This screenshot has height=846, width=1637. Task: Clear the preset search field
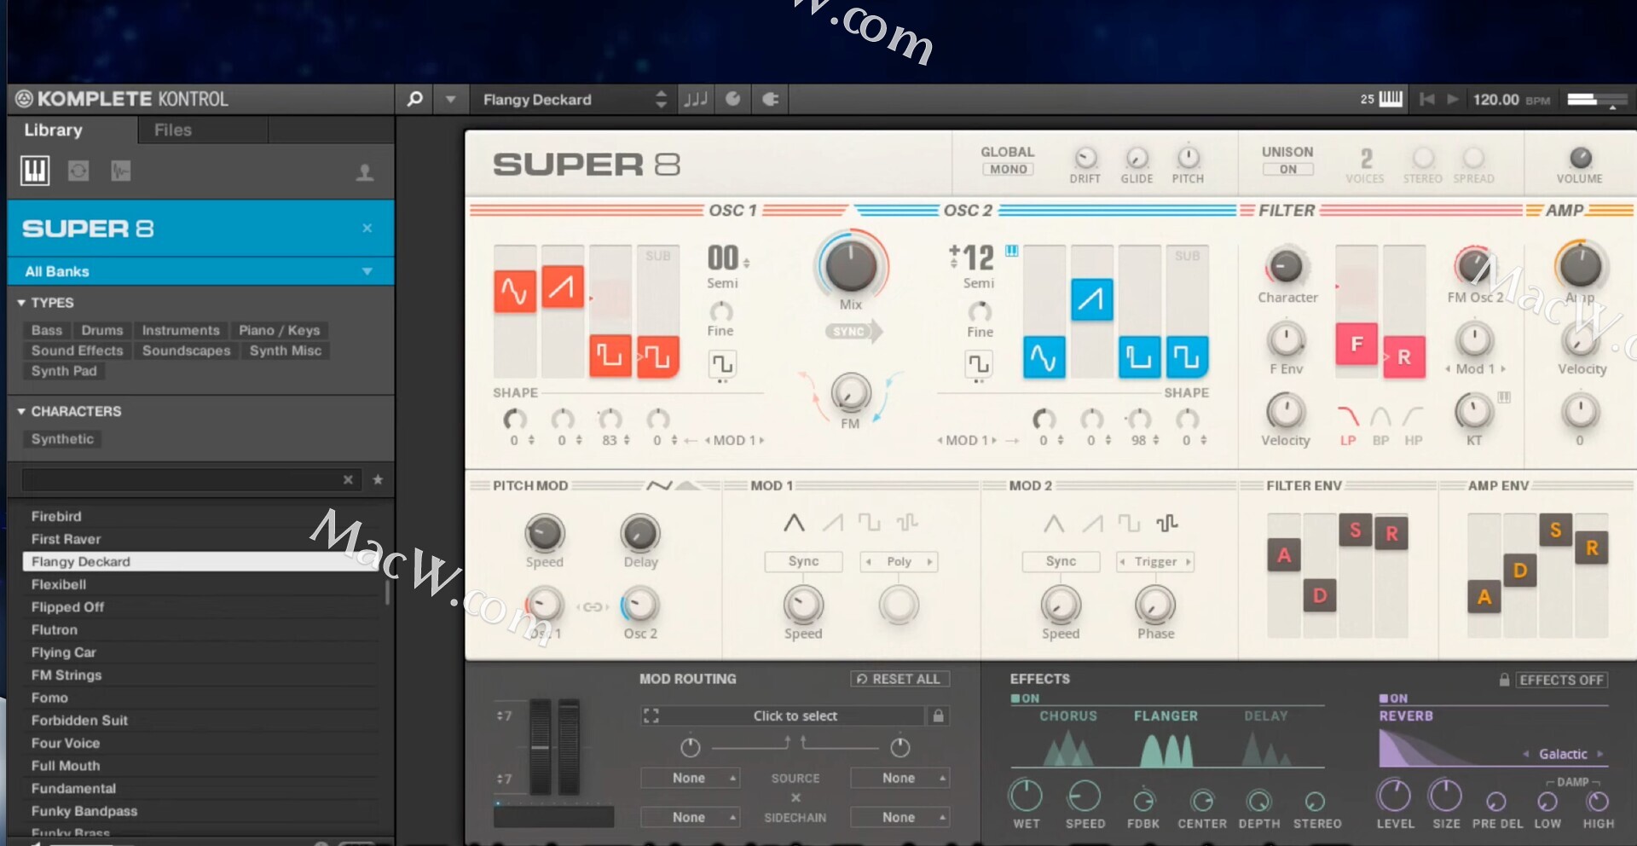point(348,480)
